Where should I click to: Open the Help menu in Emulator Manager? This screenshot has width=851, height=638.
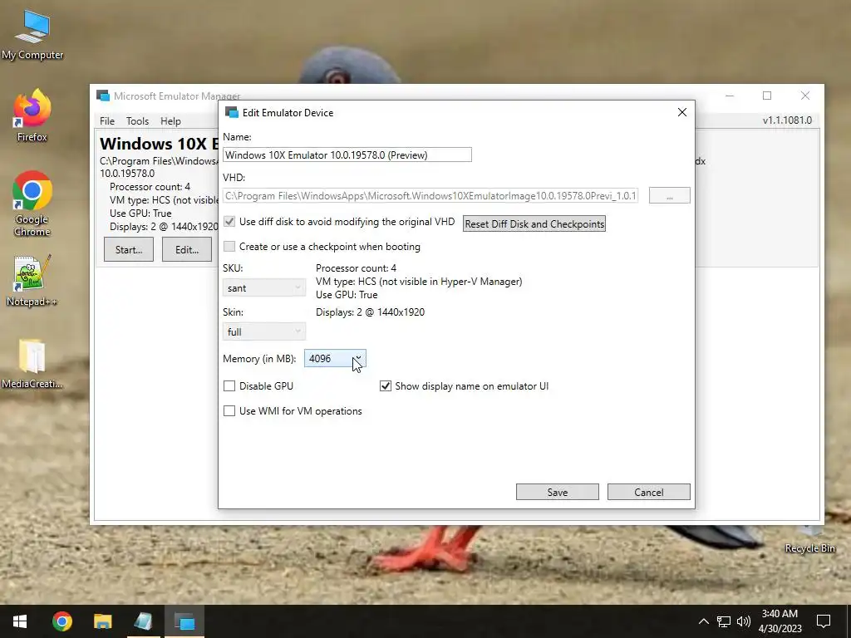pyautogui.click(x=170, y=121)
